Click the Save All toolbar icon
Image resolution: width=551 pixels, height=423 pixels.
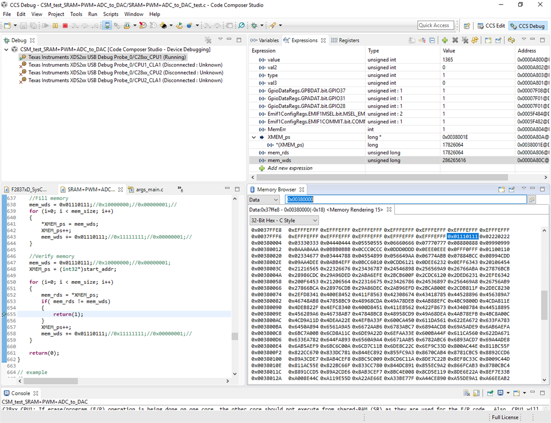[33, 26]
